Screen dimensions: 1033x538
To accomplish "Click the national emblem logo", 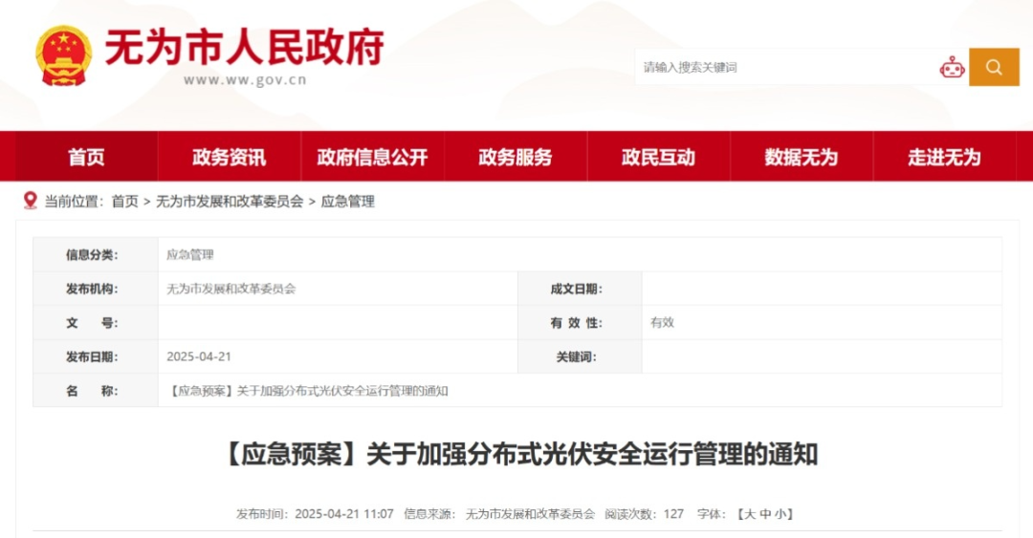I will coord(64,55).
